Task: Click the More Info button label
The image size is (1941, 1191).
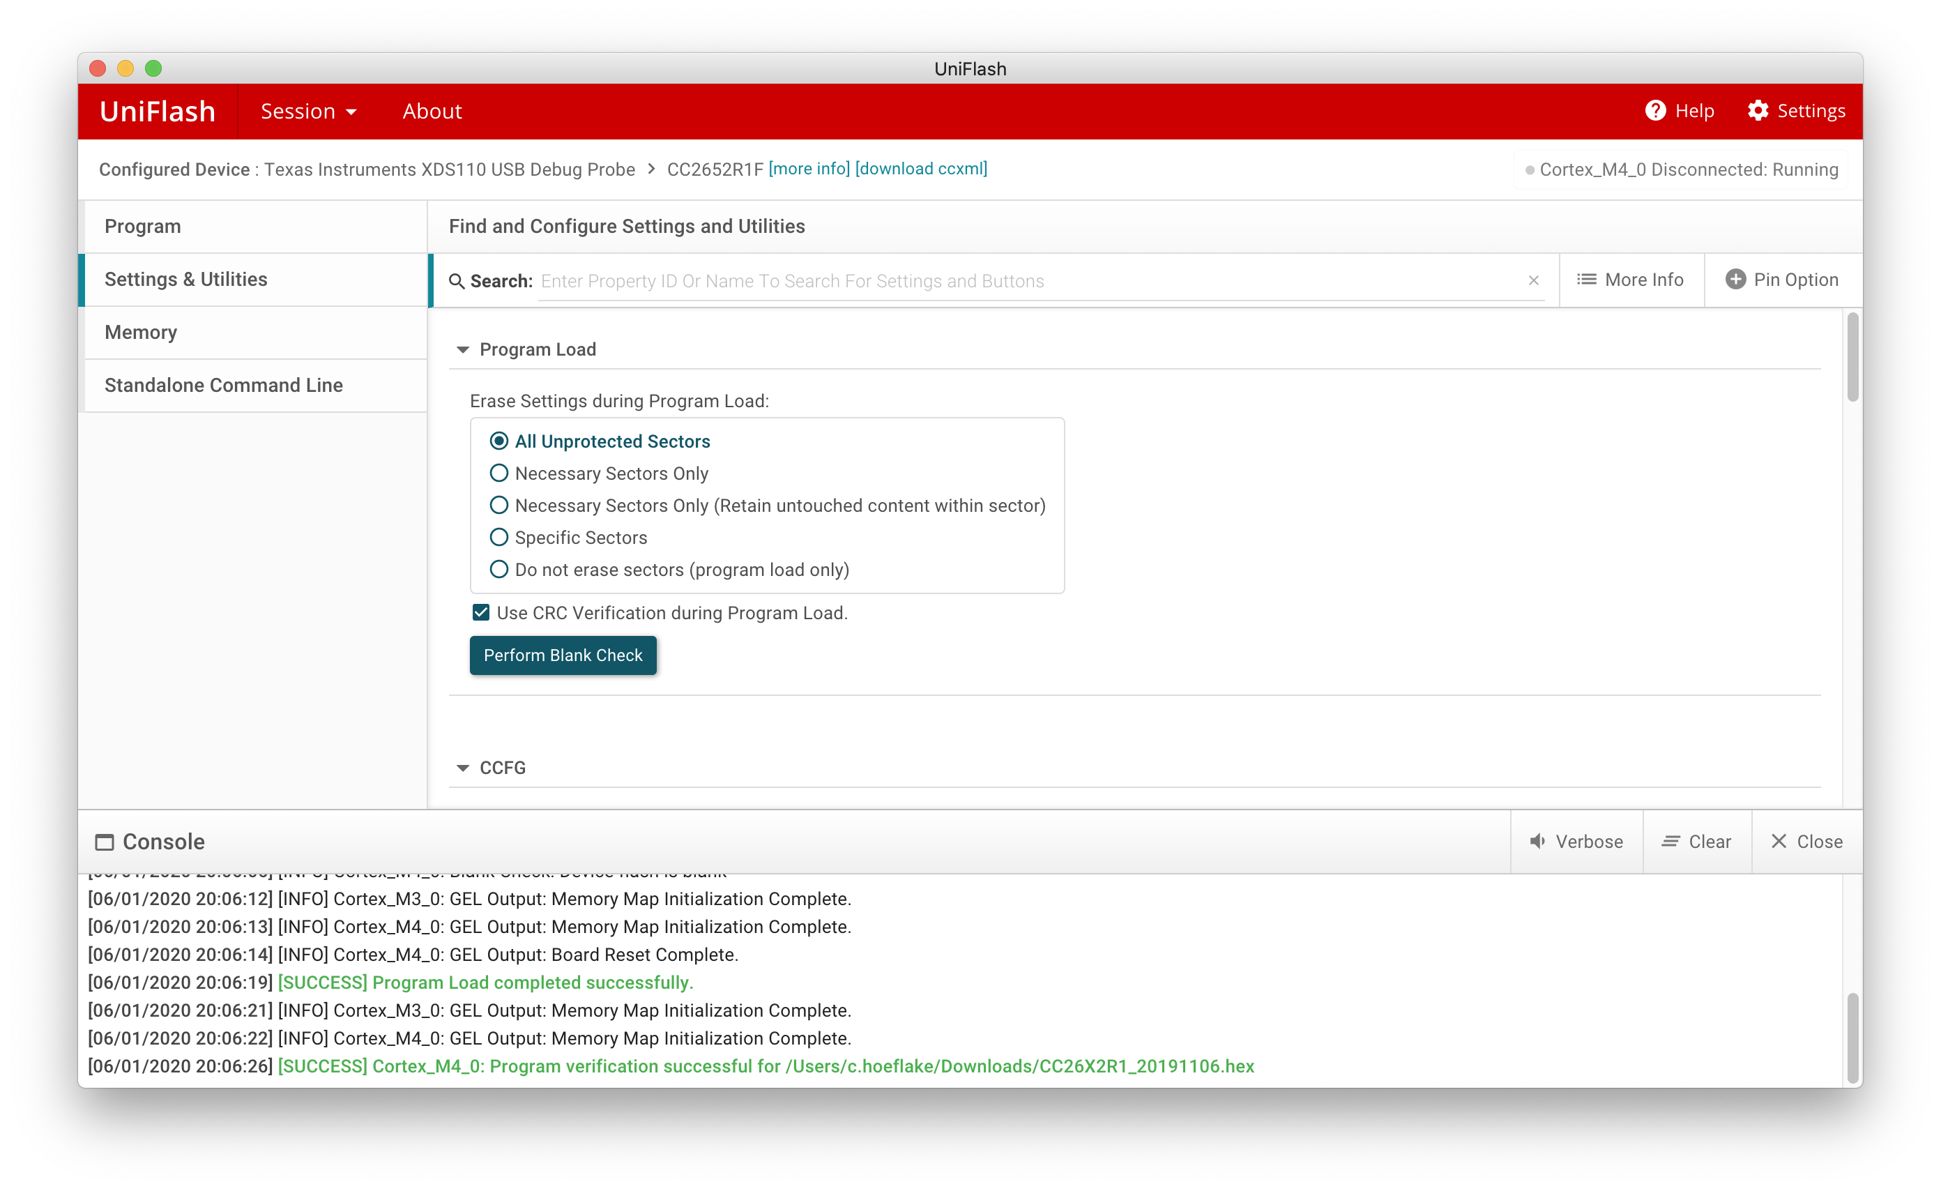Action: coord(1644,280)
